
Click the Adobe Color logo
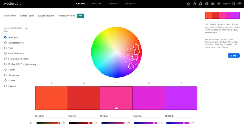click(13, 3)
